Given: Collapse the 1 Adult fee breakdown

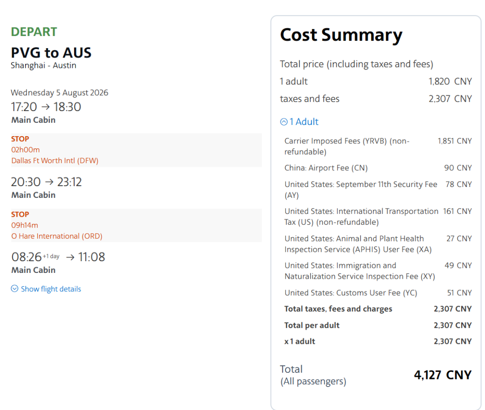Looking at the screenshot, I should [x=304, y=122].
